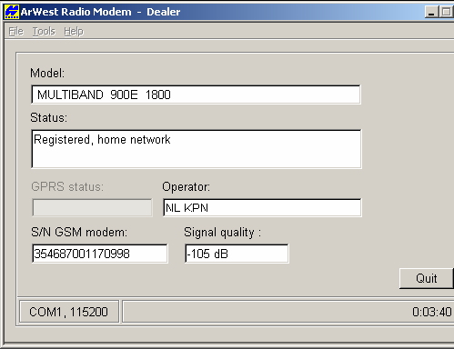Minimize the ArWest Radio Modem window
This screenshot has width=454, height=349.
point(431,12)
